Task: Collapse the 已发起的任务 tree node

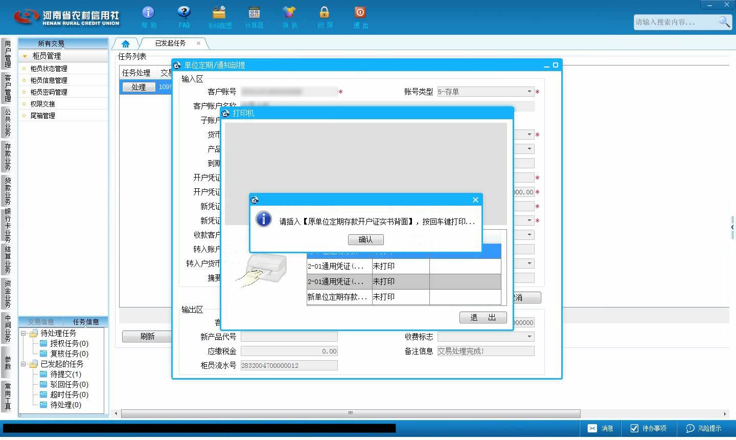Action: pos(23,364)
